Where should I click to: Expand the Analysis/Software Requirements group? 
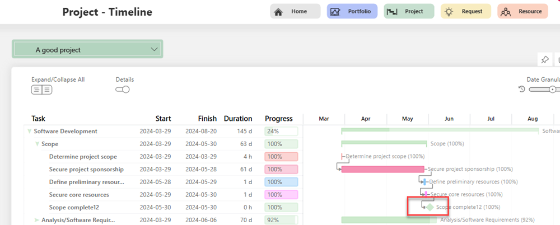38,220
